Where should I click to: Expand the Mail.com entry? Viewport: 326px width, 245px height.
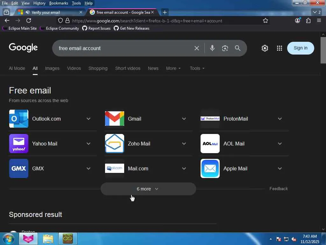pos(184,168)
